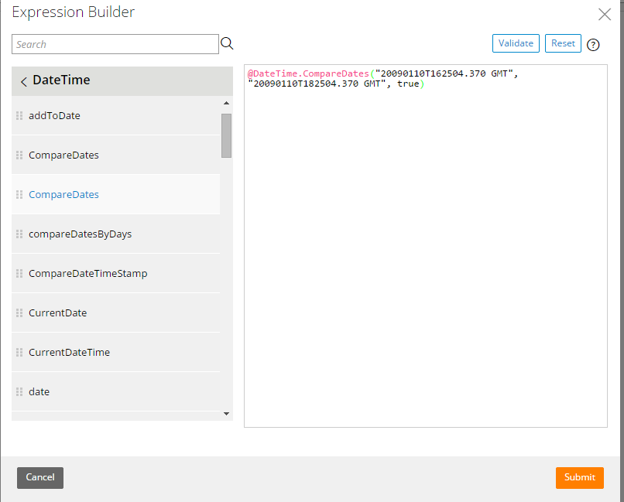This screenshot has width=624, height=502.
Task: Click the orange Submit button
Action: pyautogui.click(x=579, y=478)
